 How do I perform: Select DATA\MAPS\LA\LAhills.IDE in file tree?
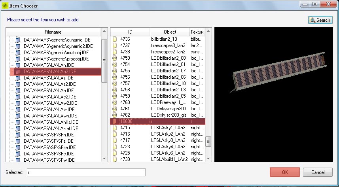(x=51, y=122)
